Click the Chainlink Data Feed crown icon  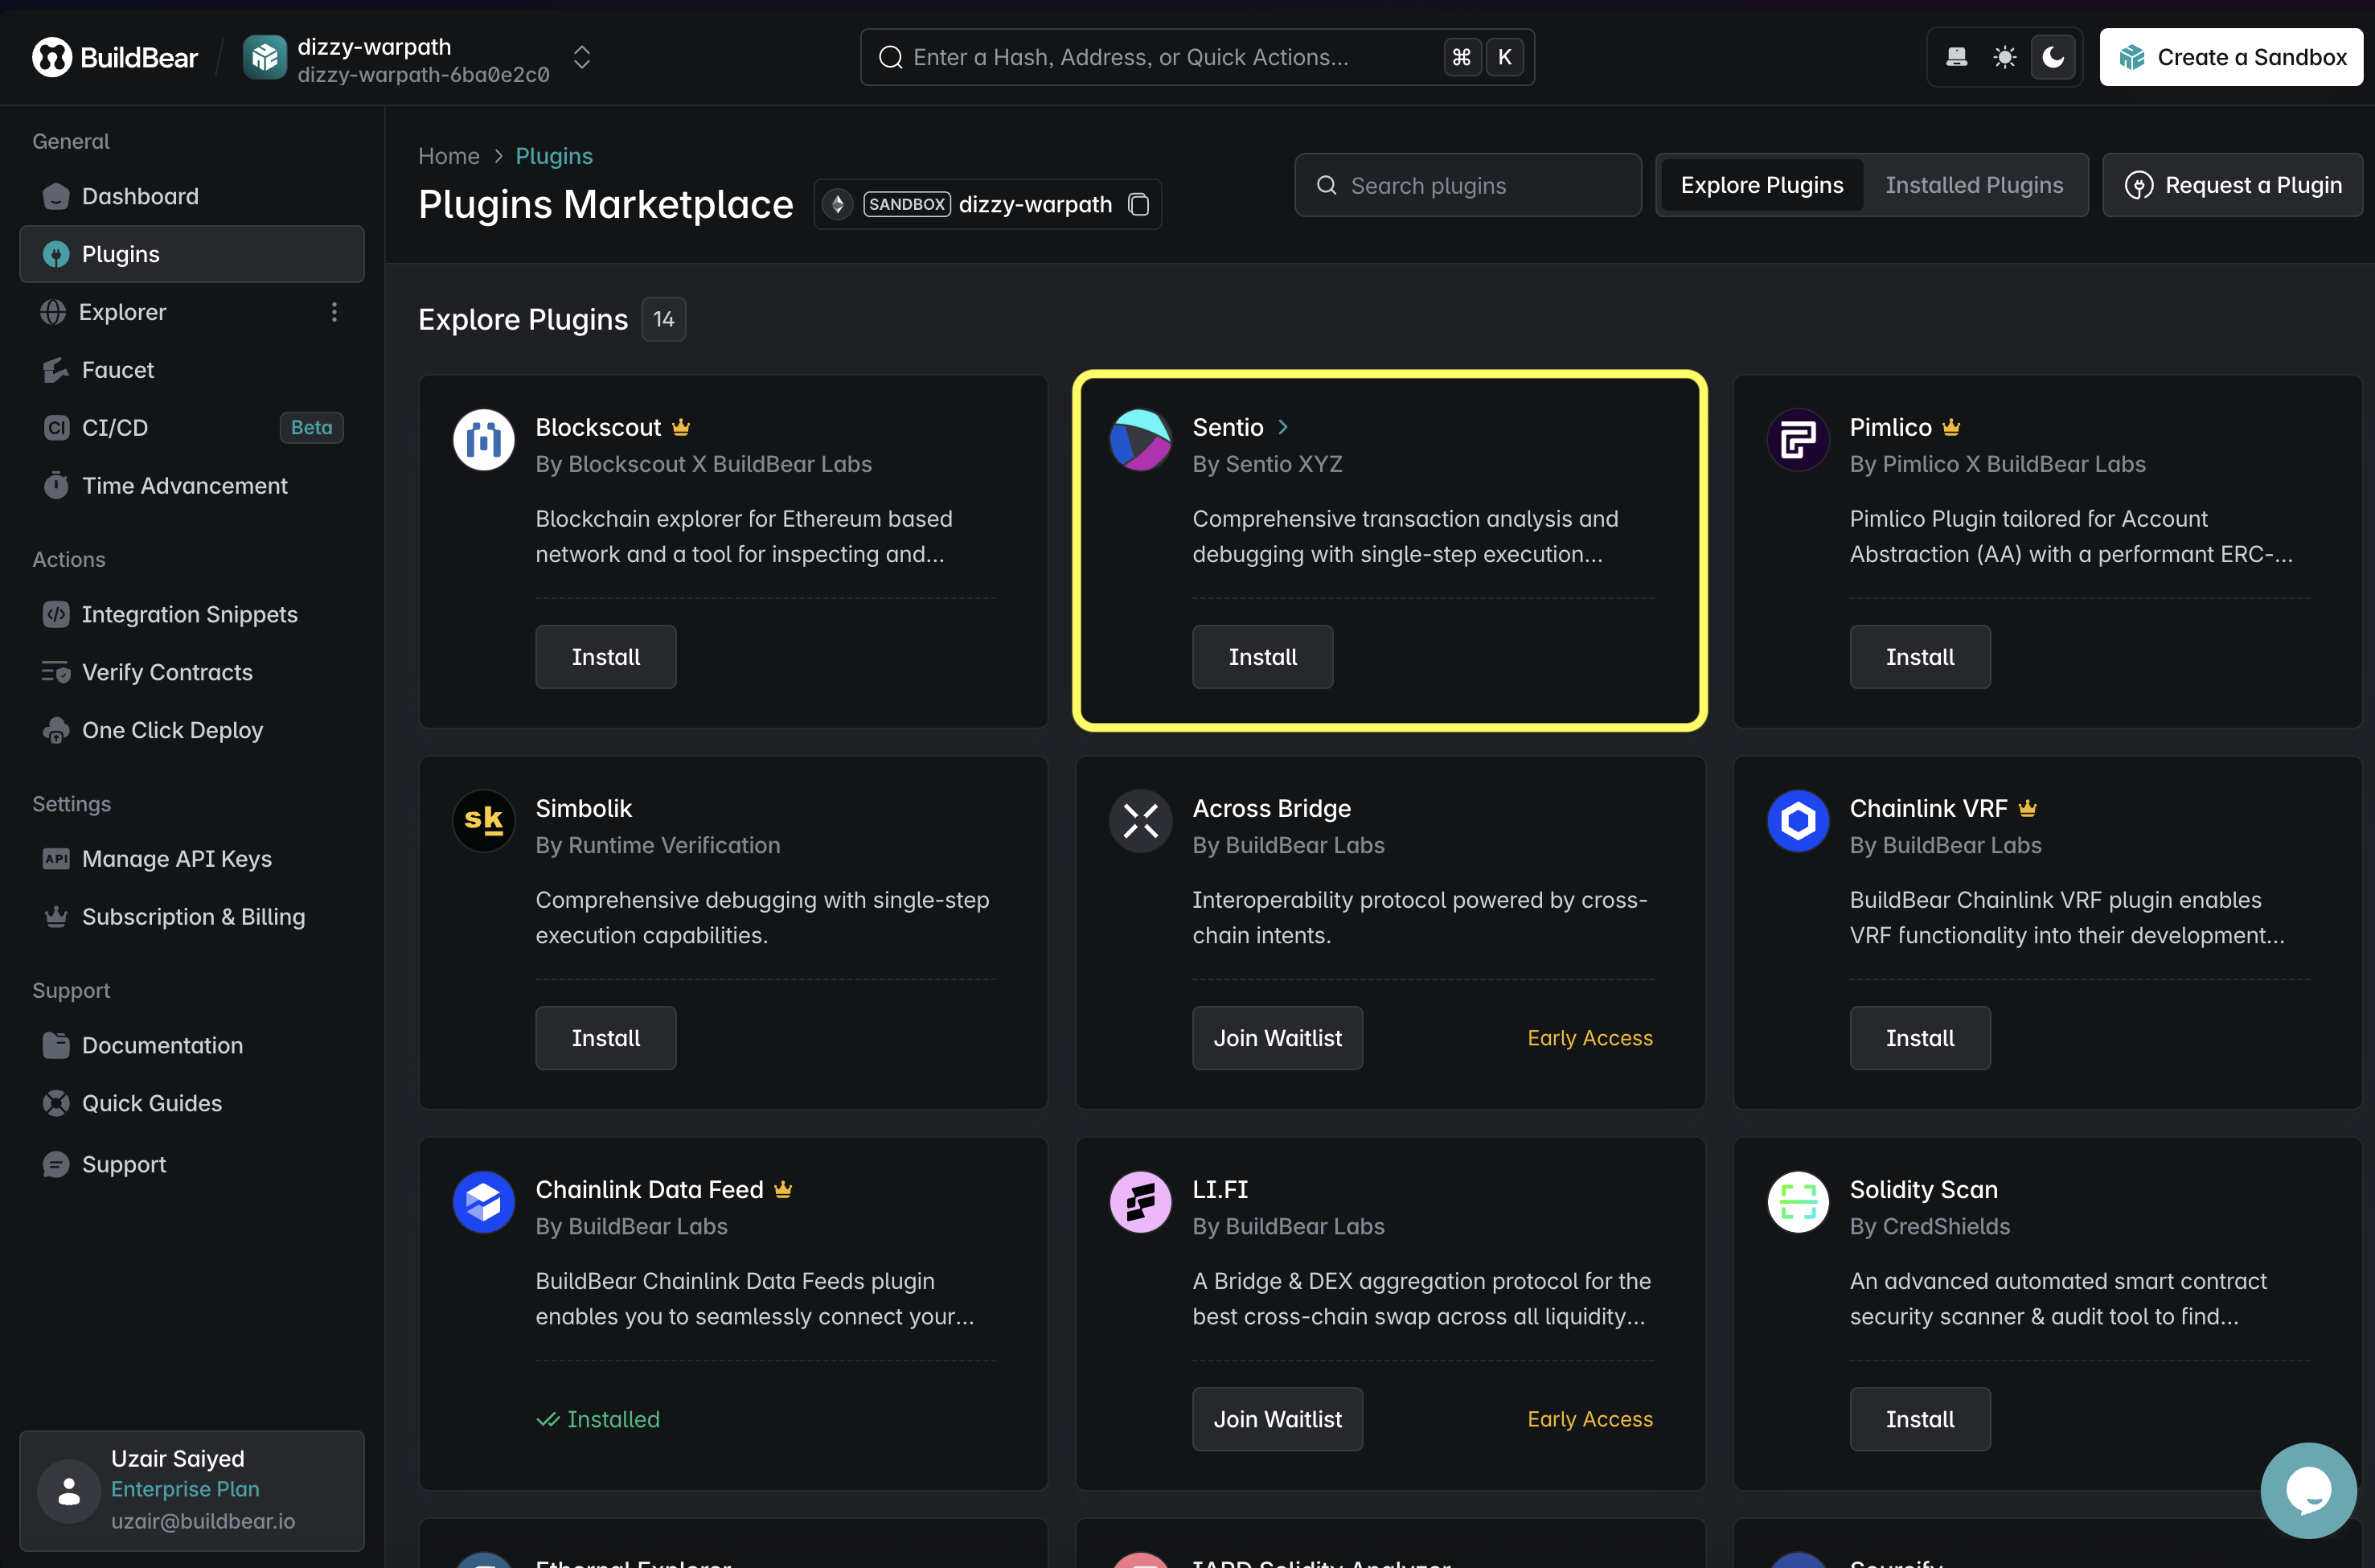(x=782, y=1189)
